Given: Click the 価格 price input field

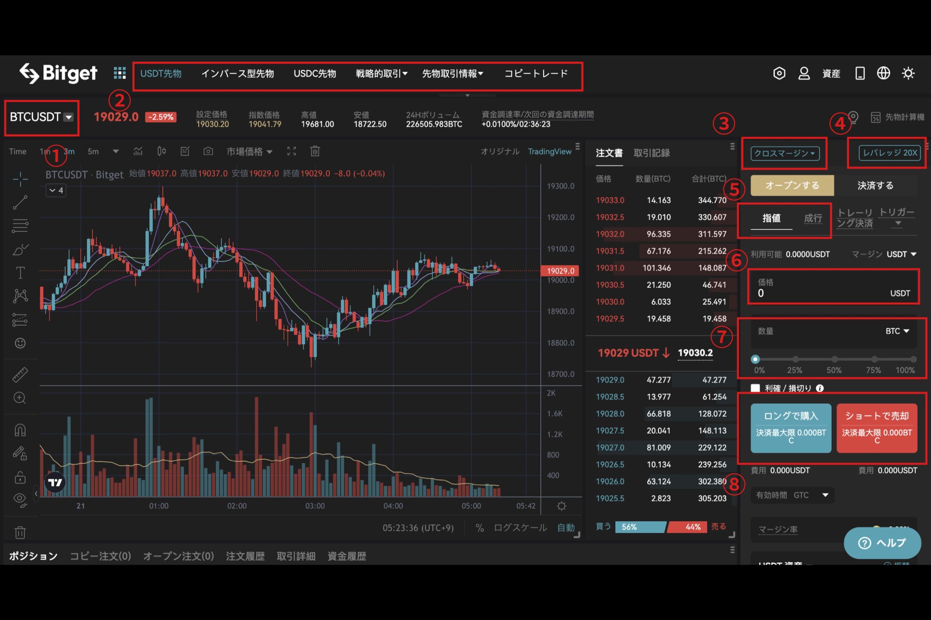Looking at the screenshot, I should pyautogui.click(x=834, y=287).
